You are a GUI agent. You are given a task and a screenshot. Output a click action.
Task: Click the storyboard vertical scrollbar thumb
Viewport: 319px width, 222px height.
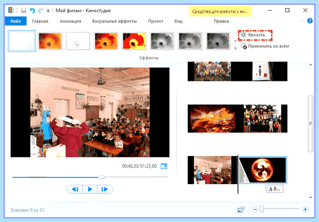click(x=310, y=124)
